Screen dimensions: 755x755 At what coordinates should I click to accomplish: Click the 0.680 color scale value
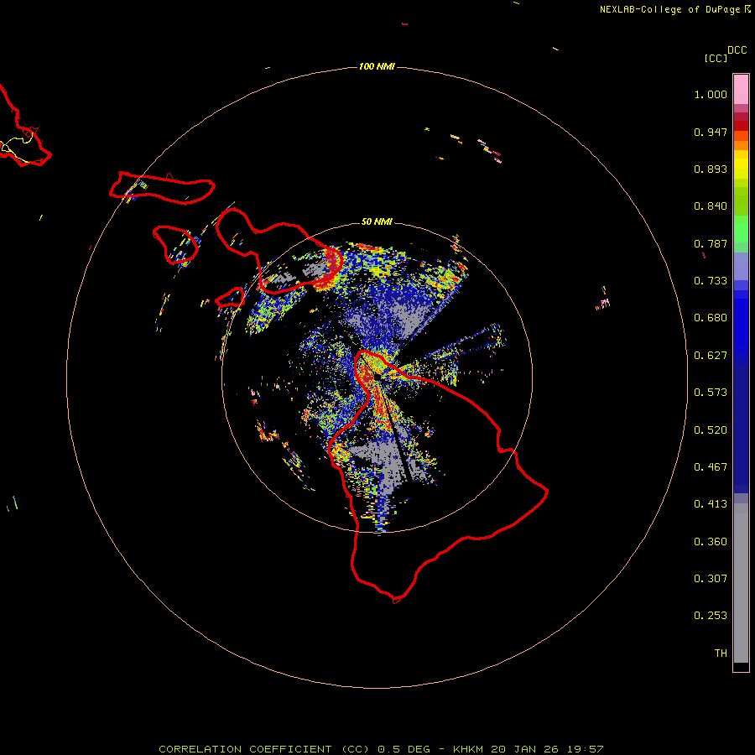tap(711, 318)
